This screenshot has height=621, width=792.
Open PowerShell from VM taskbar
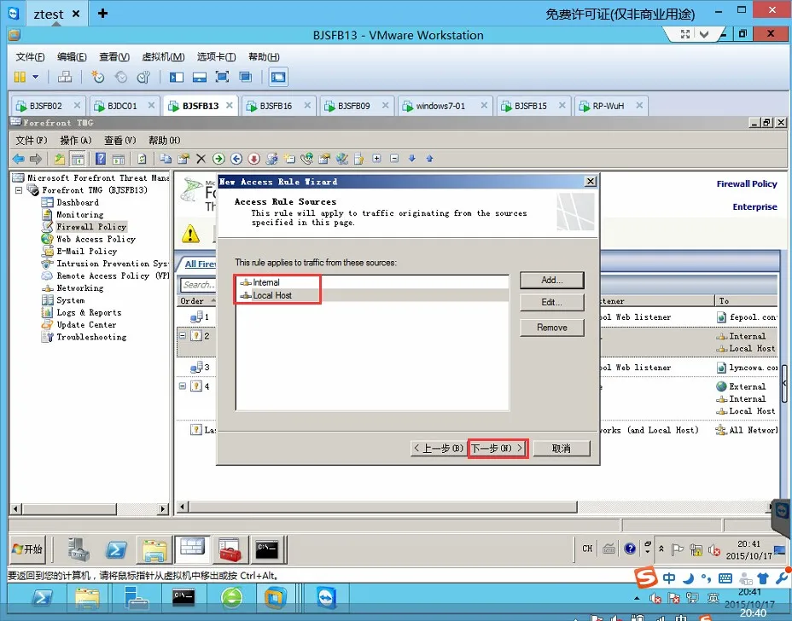[116, 550]
